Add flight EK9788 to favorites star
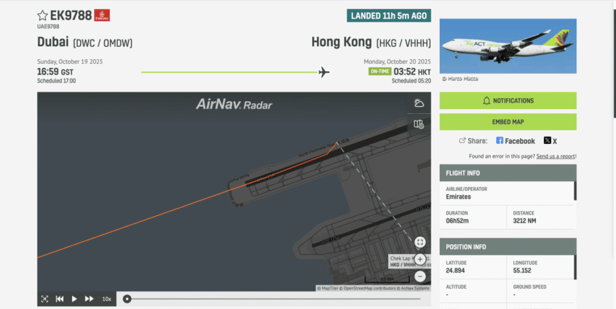Screen dimensions: 616x309 [42, 16]
